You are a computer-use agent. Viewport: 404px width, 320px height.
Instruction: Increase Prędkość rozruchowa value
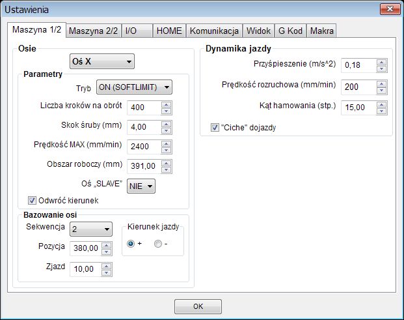pyautogui.click(x=382, y=84)
